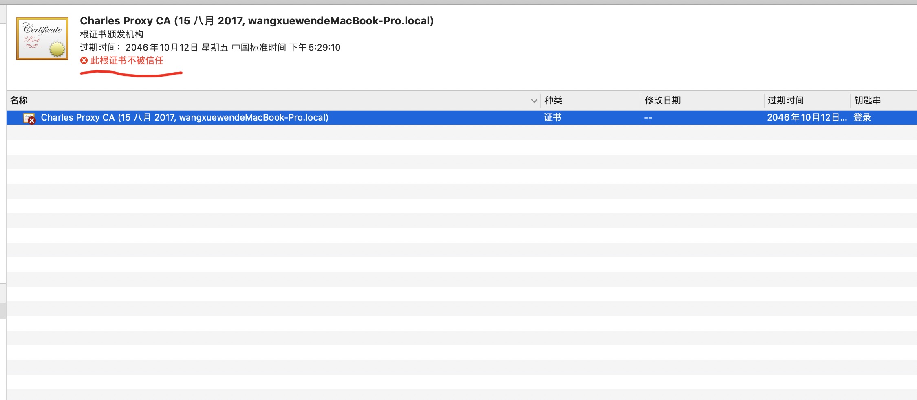This screenshot has height=400, width=917.
Task: Click the untrusted certificate icon in the list row
Action: 29,118
